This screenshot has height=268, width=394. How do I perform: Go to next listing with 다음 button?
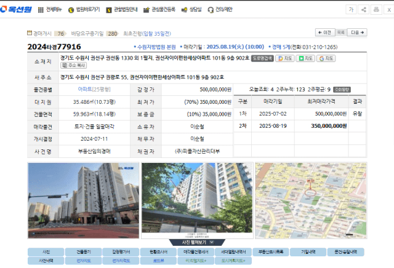(x=357, y=33)
